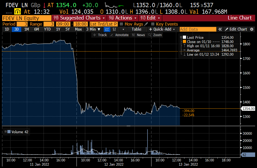
Task: Select the 3D range tab
Action: [17, 29]
